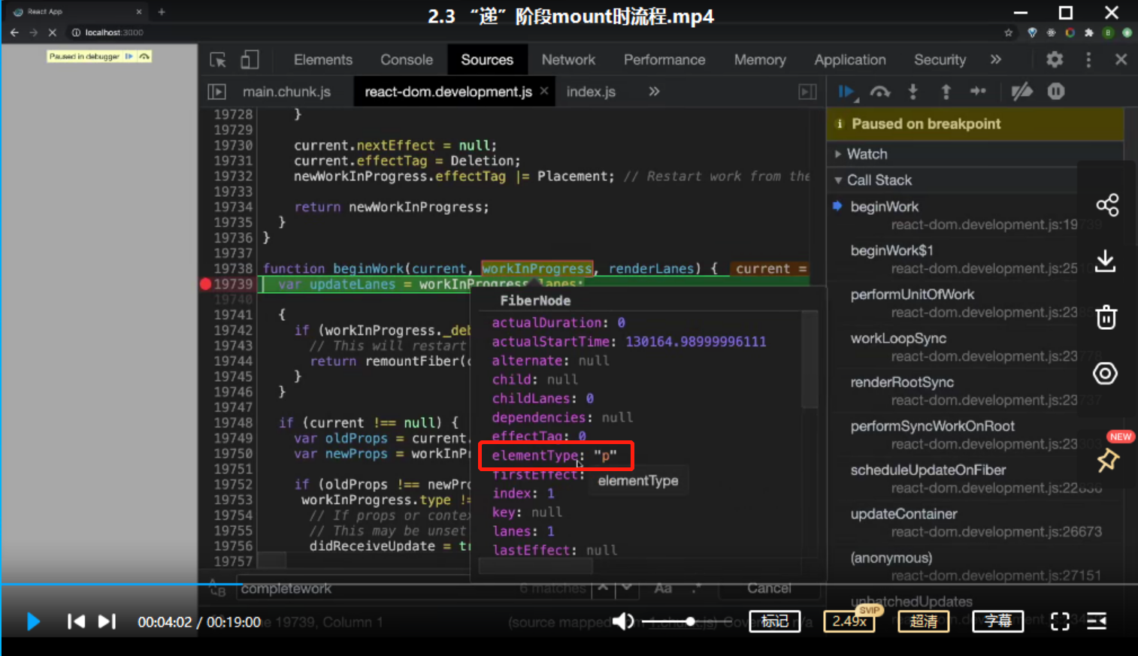Step into next function call

[913, 92]
